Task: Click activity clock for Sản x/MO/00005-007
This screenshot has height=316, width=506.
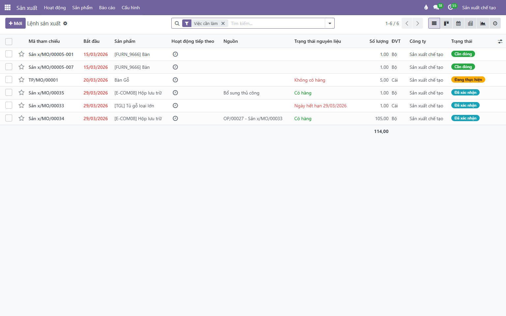Action: point(175,67)
